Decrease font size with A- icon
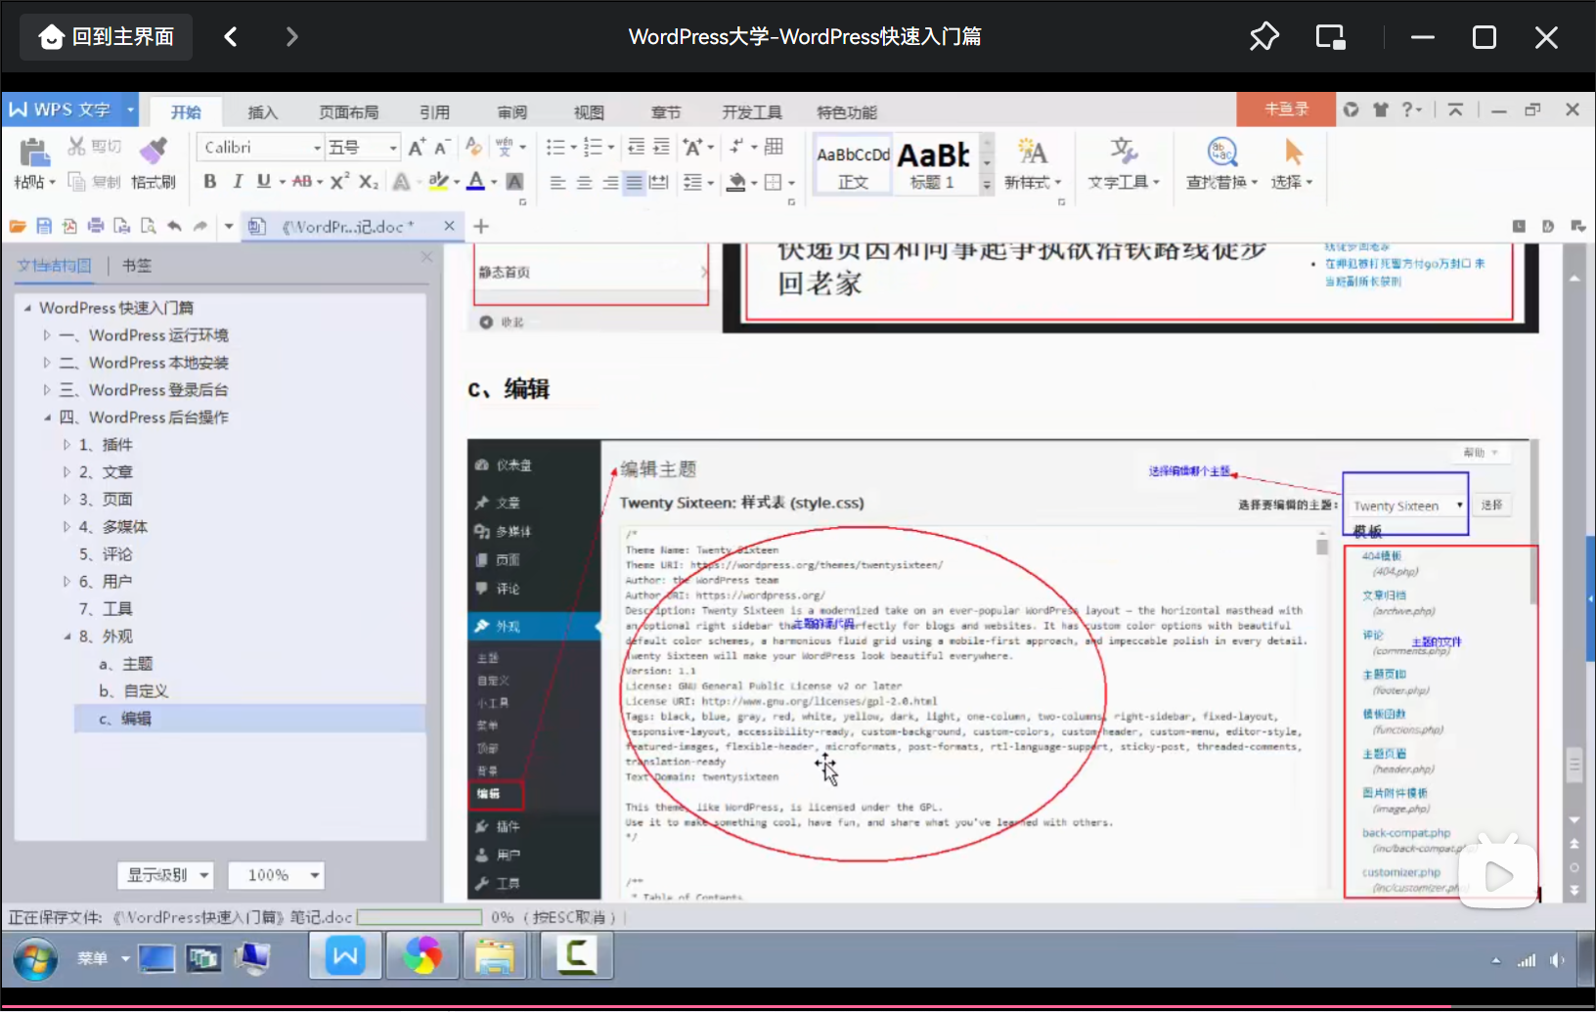1596x1012 pixels. 441,147
